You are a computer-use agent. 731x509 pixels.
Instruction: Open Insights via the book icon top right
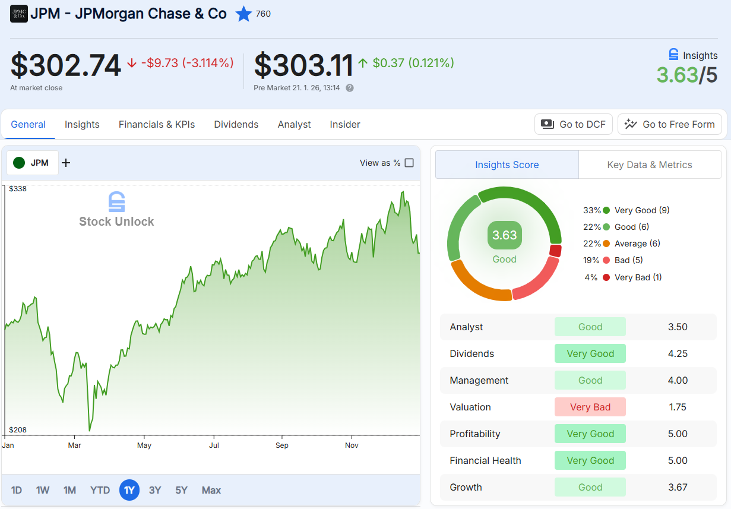pos(673,55)
